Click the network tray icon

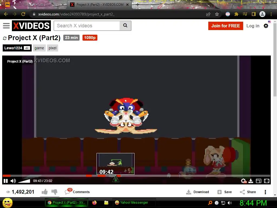[223, 203]
